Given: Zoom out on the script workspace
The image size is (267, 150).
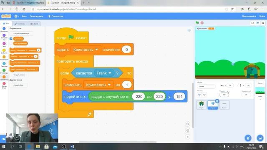Looking at the screenshot, I should (188, 130).
